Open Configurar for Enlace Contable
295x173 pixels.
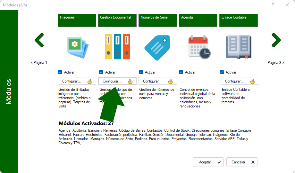click(240, 81)
